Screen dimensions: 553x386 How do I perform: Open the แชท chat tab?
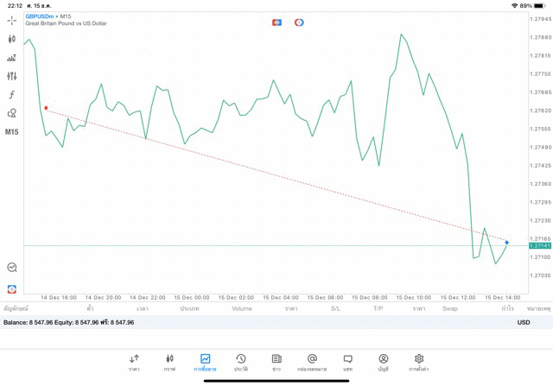[x=347, y=362]
